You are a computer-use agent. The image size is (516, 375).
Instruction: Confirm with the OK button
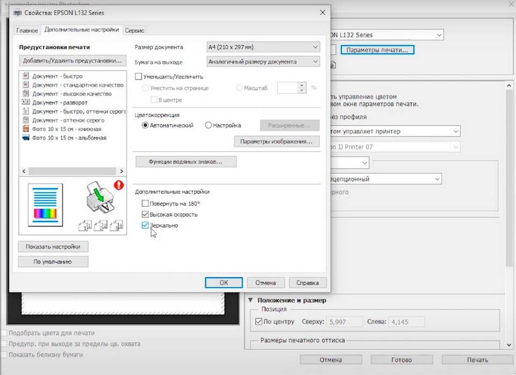click(224, 283)
